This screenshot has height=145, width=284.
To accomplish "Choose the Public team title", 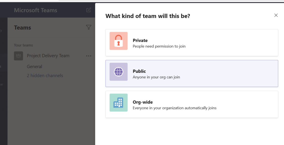I will 139,71.
